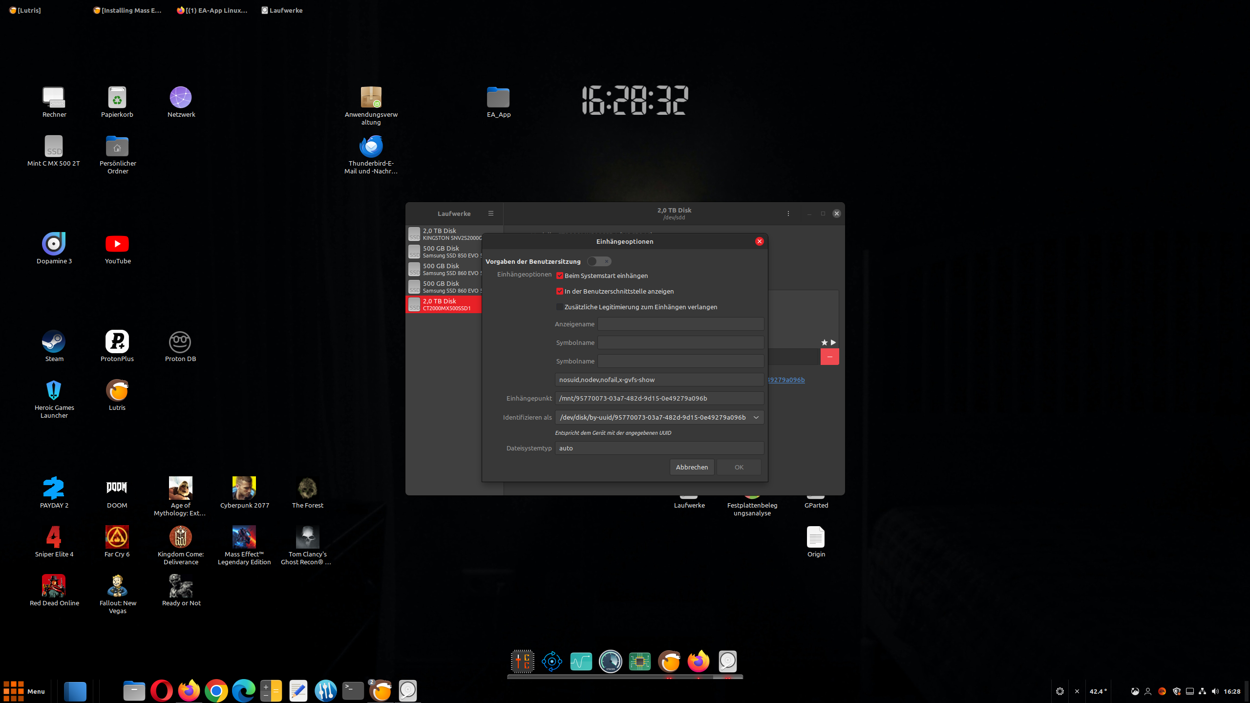
Task: Toggle Vorgaben der Benutzersitzung switch
Action: (599, 261)
